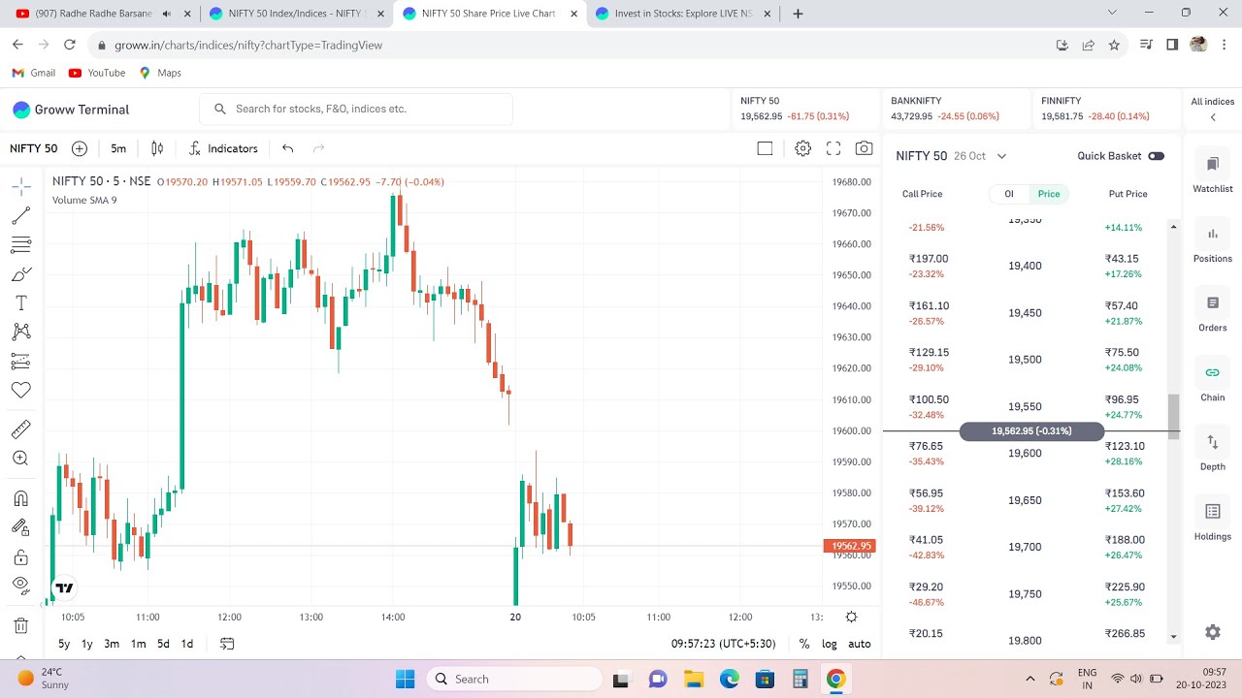This screenshot has width=1242, height=698.
Task: Collapse All indices with left chevron
Action: (x=1213, y=117)
